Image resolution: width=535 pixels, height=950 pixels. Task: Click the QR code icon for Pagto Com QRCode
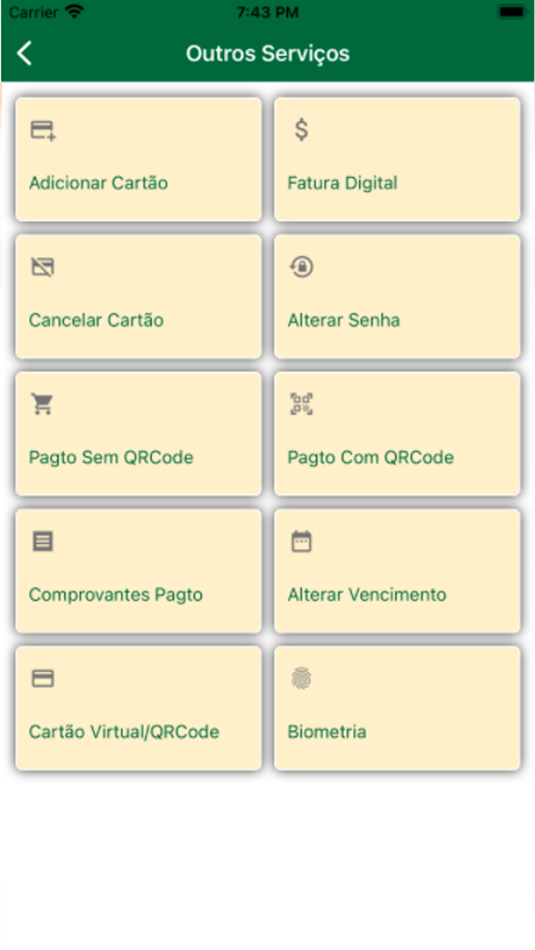coord(300,404)
